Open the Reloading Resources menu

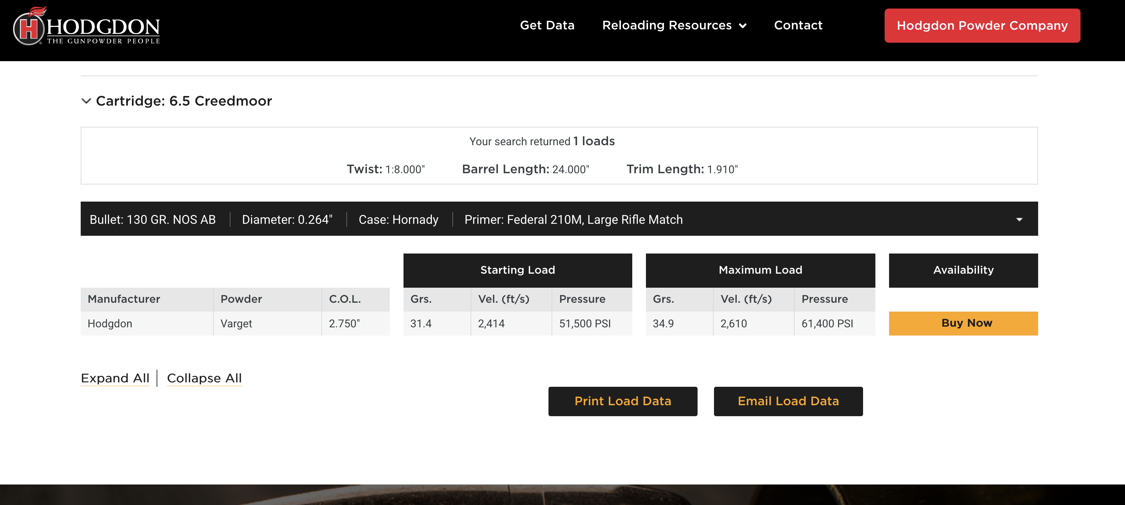pyautogui.click(x=674, y=25)
